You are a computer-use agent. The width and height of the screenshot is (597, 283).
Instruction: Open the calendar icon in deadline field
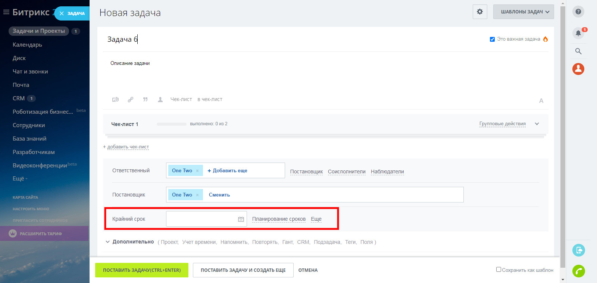pos(241,219)
